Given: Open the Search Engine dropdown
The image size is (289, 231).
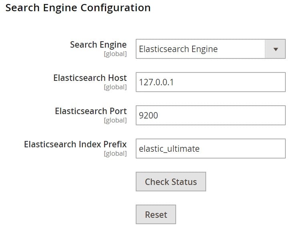Looking at the screenshot, I should click(x=211, y=49).
